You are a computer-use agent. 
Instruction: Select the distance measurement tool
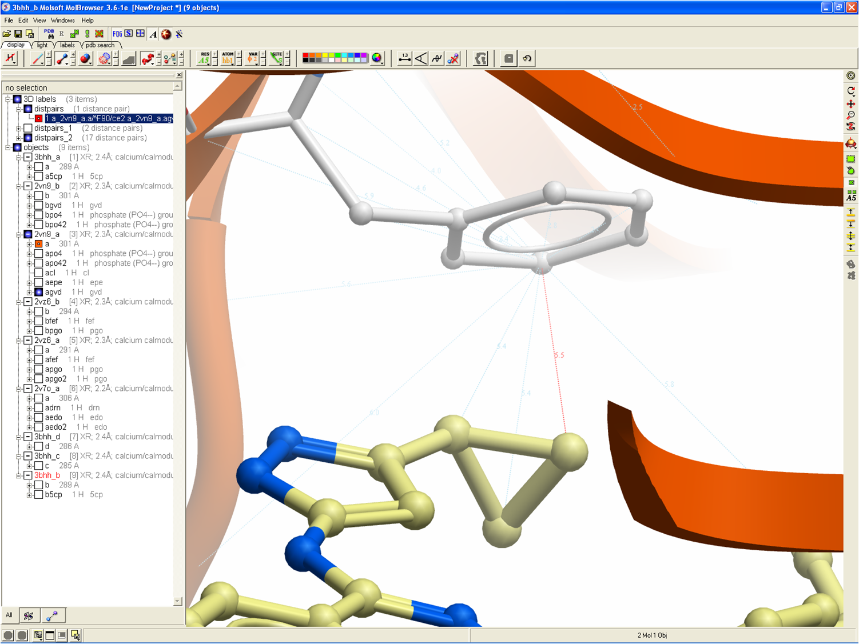tap(404, 58)
